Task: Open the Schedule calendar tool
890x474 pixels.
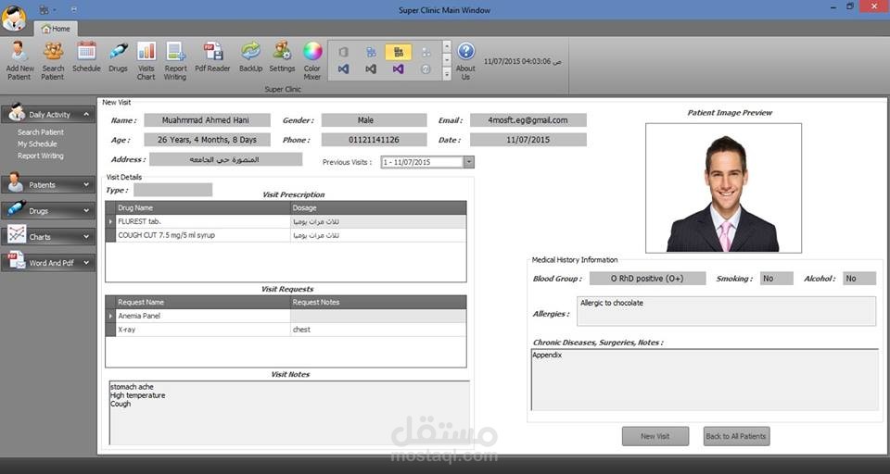Action: click(x=86, y=56)
